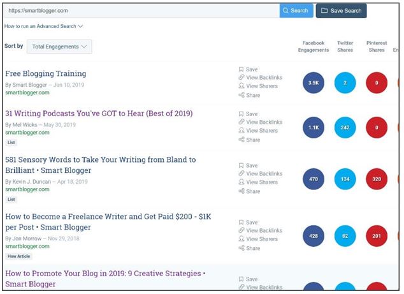
Task: Click View Sharers icon for 581 Sensory Words
Action: pyautogui.click(x=241, y=182)
